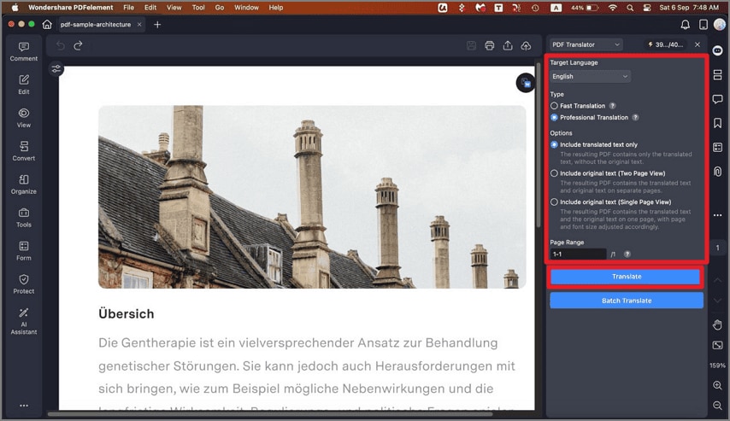Open the File menu
730x421 pixels.
click(128, 8)
